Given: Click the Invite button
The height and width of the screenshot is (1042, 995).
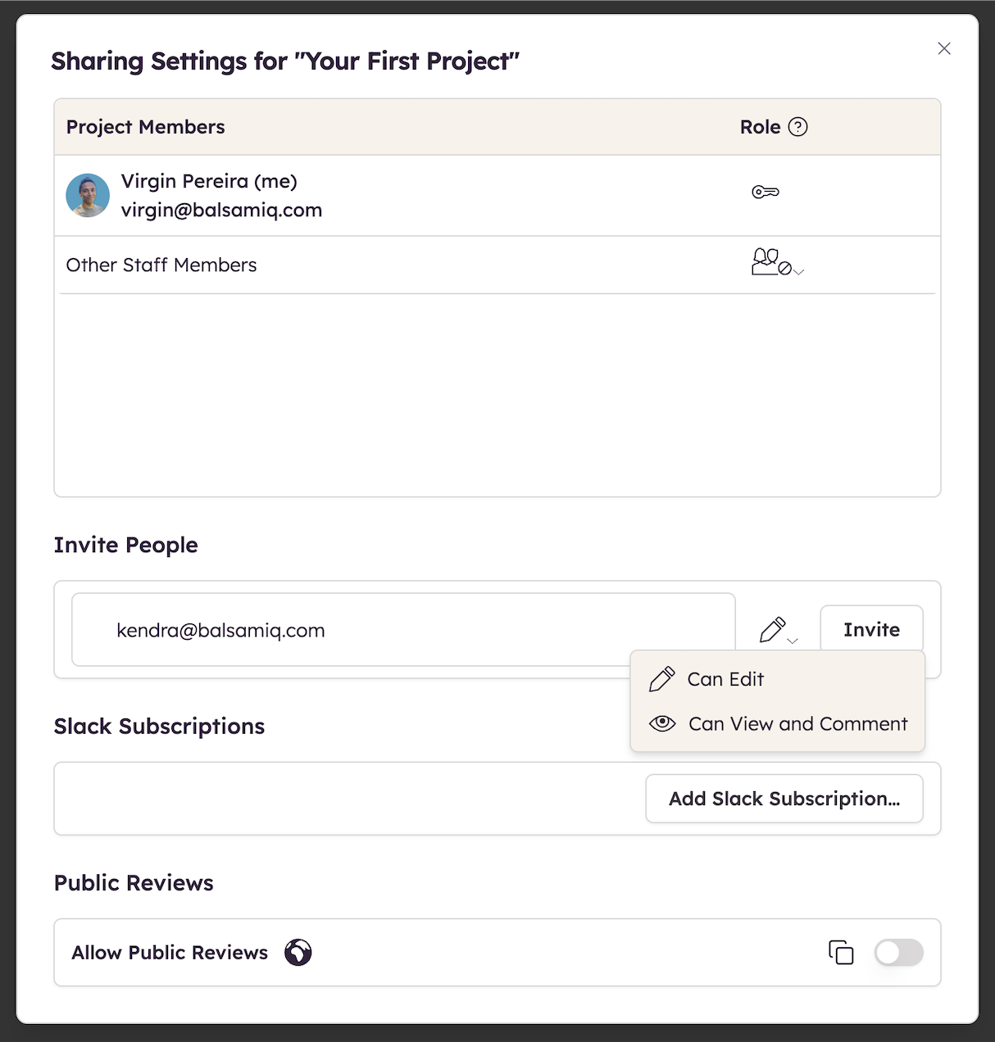Looking at the screenshot, I should [x=871, y=629].
